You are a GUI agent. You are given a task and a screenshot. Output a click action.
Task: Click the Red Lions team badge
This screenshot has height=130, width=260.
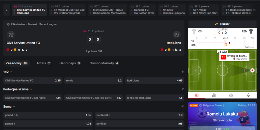point(177,35)
